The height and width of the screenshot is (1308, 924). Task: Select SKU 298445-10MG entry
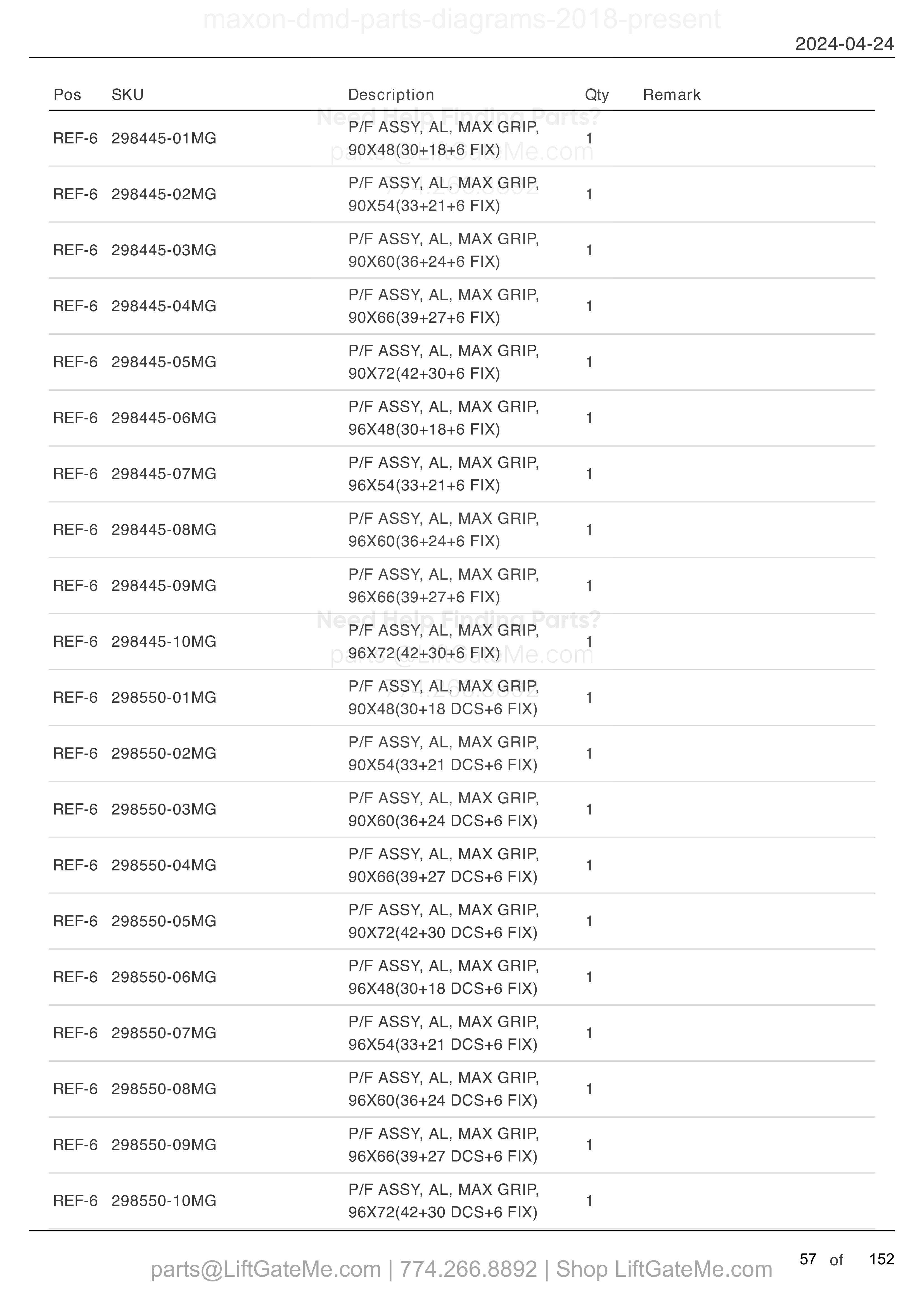[x=164, y=641]
